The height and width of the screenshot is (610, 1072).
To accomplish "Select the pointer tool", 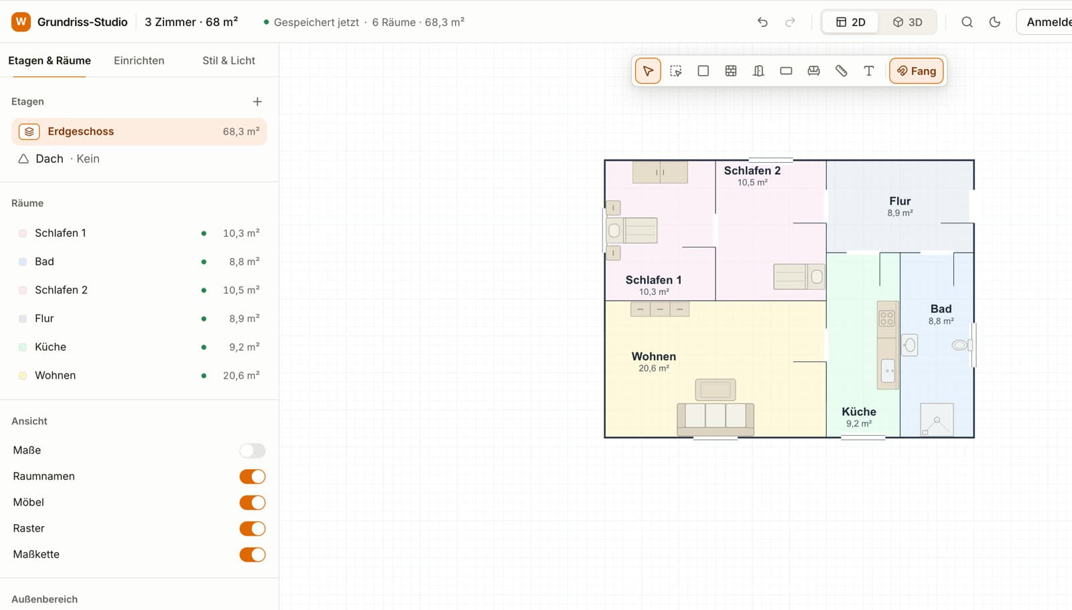I will click(x=648, y=71).
